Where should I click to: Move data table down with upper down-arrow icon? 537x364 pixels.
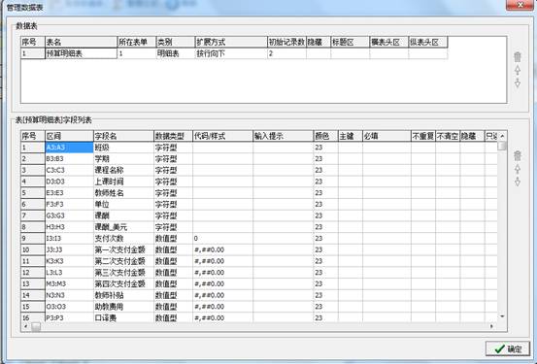click(518, 83)
